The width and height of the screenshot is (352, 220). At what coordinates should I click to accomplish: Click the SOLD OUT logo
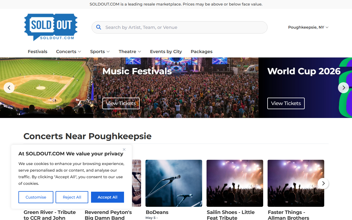(x=51, y=27)
